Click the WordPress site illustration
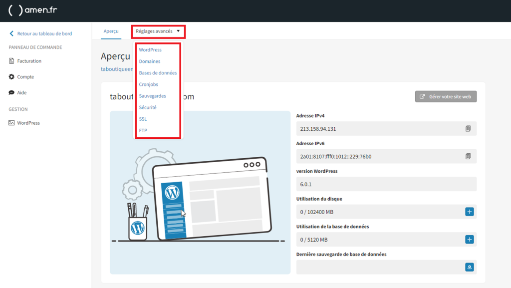This screenshot has height=288, width=511. point(200,192)
